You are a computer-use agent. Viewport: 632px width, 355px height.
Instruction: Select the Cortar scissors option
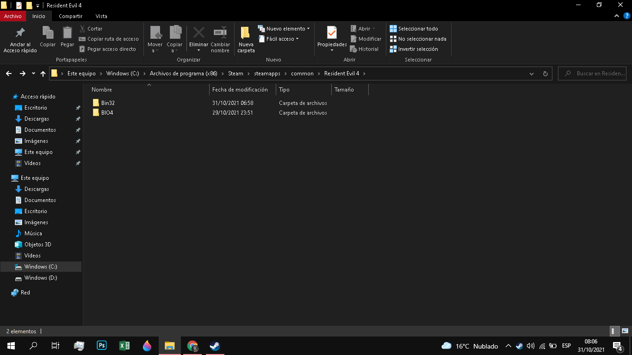(x=91, y=29)
